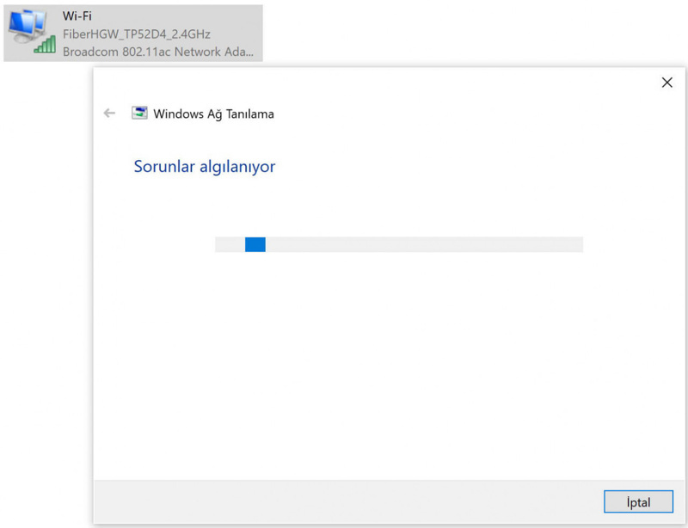688x528 pixels.
Task: Click the Sorunlar algılanıyor heading
Action: click(x=204, y=167)
